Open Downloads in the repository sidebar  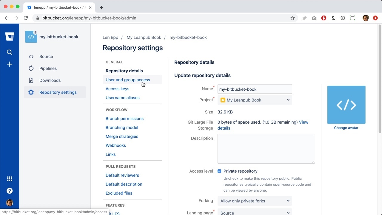pos(55,80)
